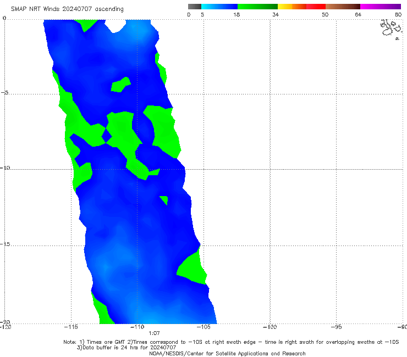Click the color bar label '18'
Viewport: 407px width, 357px height.
pyautogui.click(x=237, y=15)
